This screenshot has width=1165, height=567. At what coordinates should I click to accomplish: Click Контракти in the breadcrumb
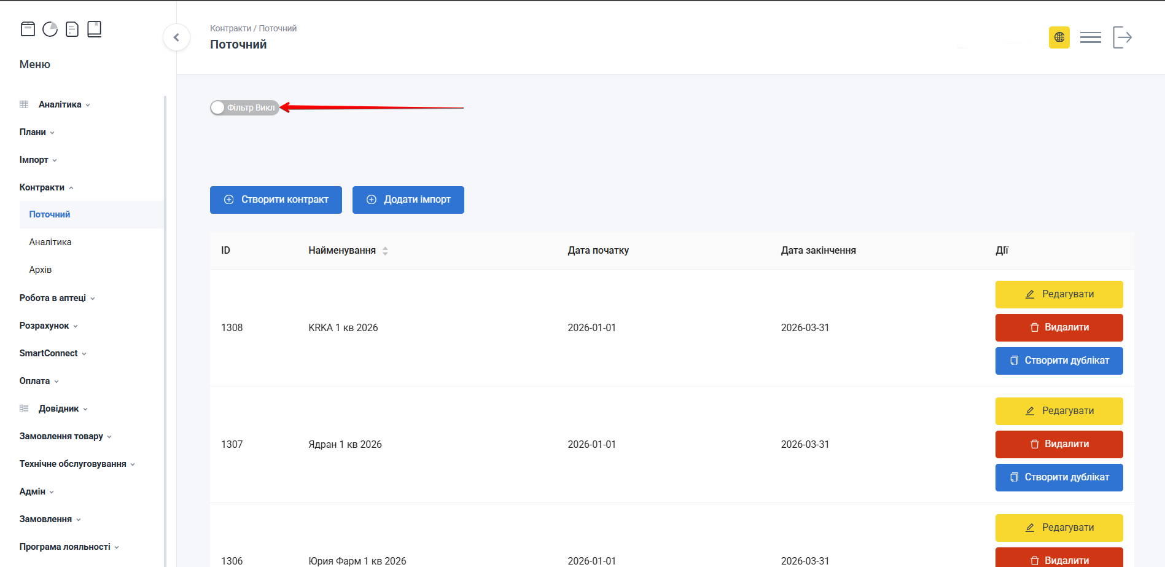[230, 28]
